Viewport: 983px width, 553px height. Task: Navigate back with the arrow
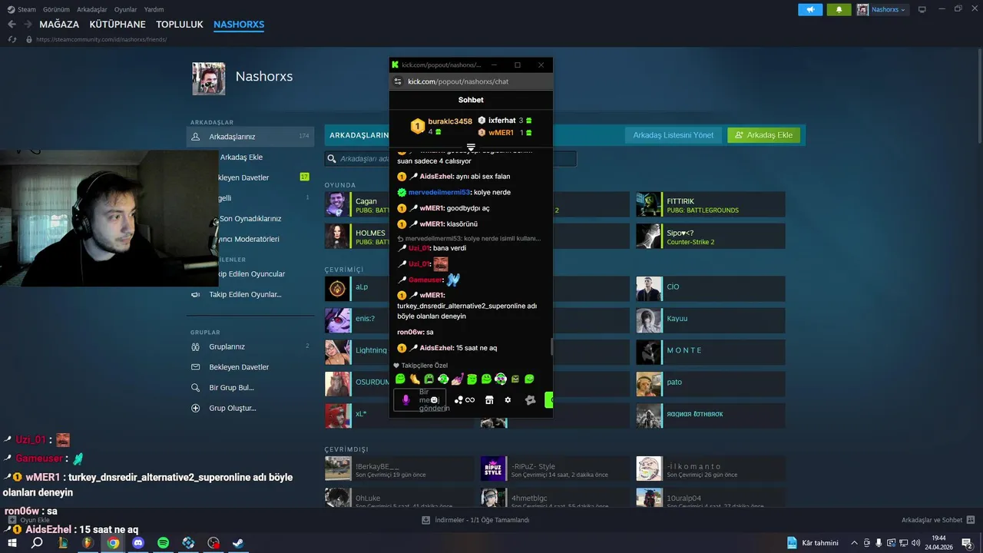[x=12, y=25]
